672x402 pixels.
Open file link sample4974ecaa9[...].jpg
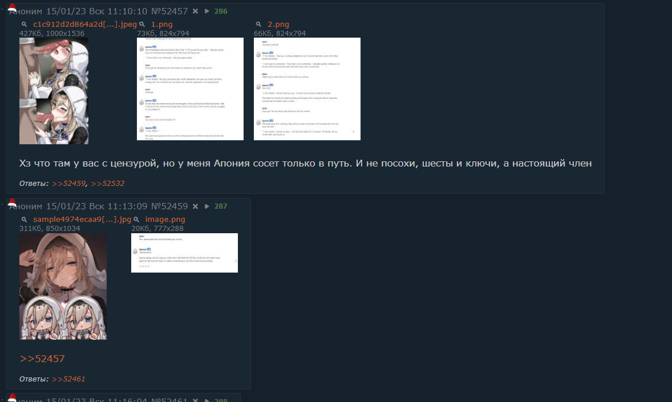tap(82, 220)
